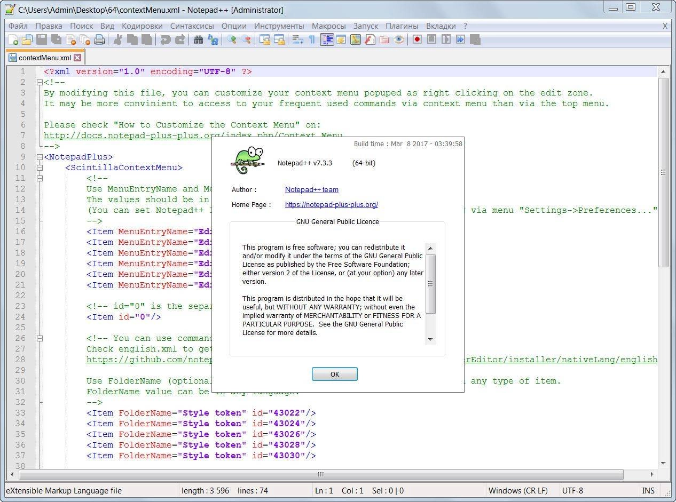The width and height of the screenshot is (676, 502).
Task: Click Run macro multiple times icon
Action: (x=460, y=39)
